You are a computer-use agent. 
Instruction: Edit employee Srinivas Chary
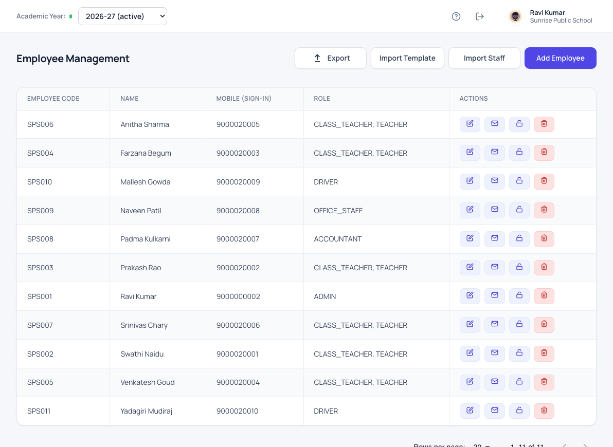coord(470,325)
